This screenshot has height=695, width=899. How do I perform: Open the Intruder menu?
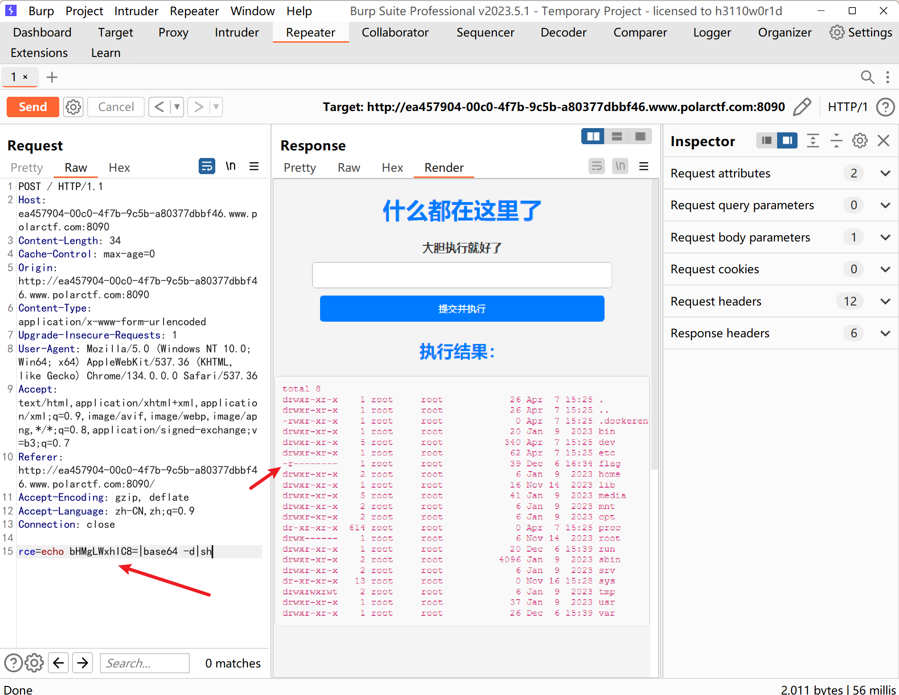(x=136, y=11)
